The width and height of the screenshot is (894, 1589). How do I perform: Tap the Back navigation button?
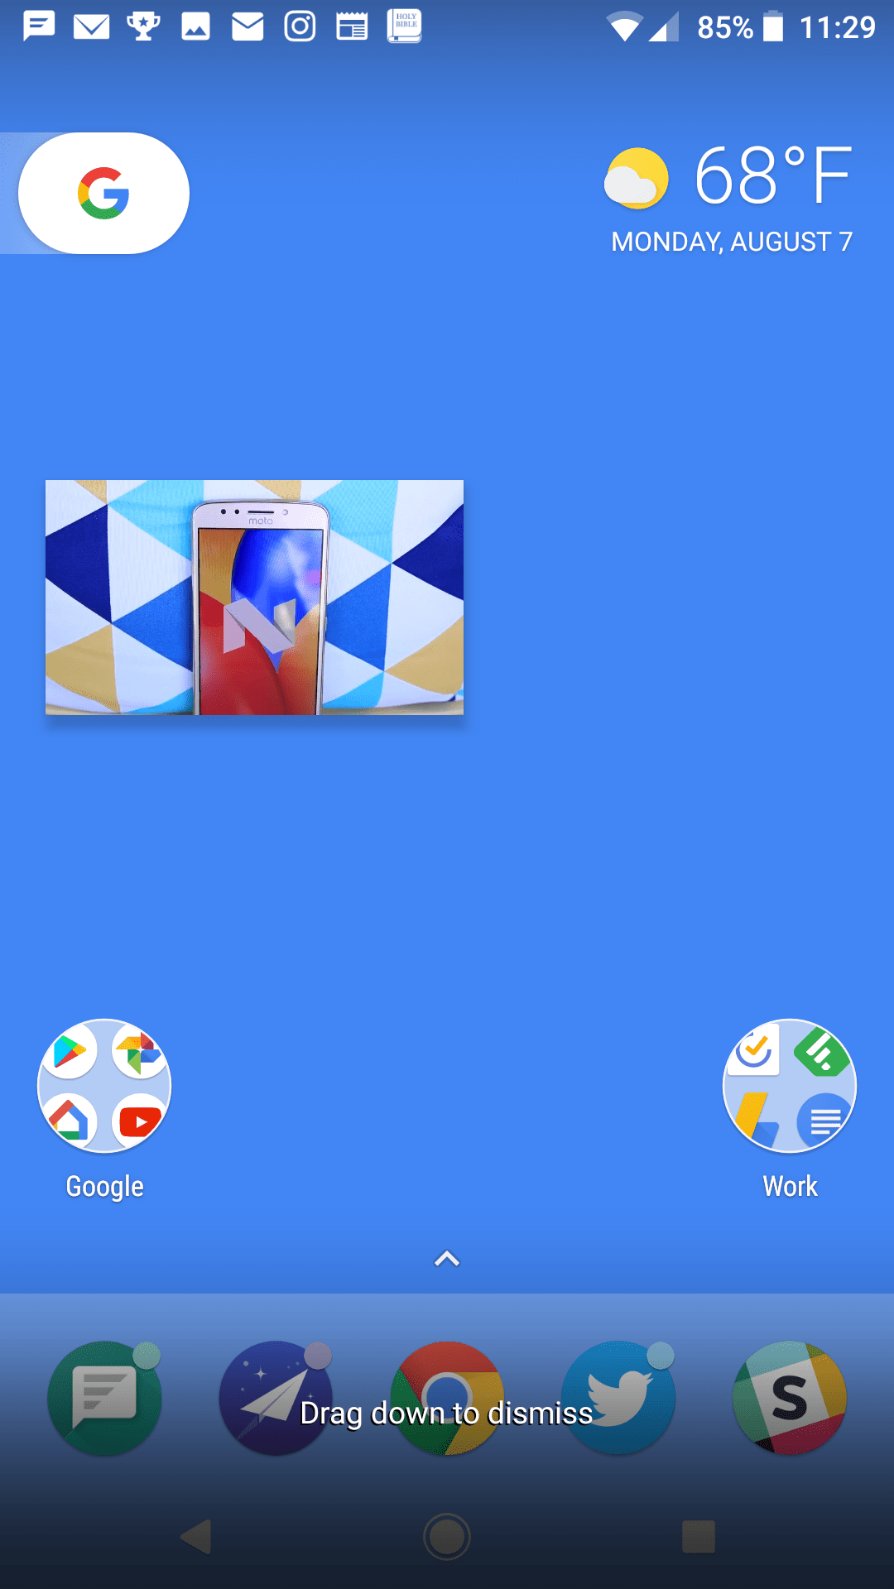point(196,1537)
